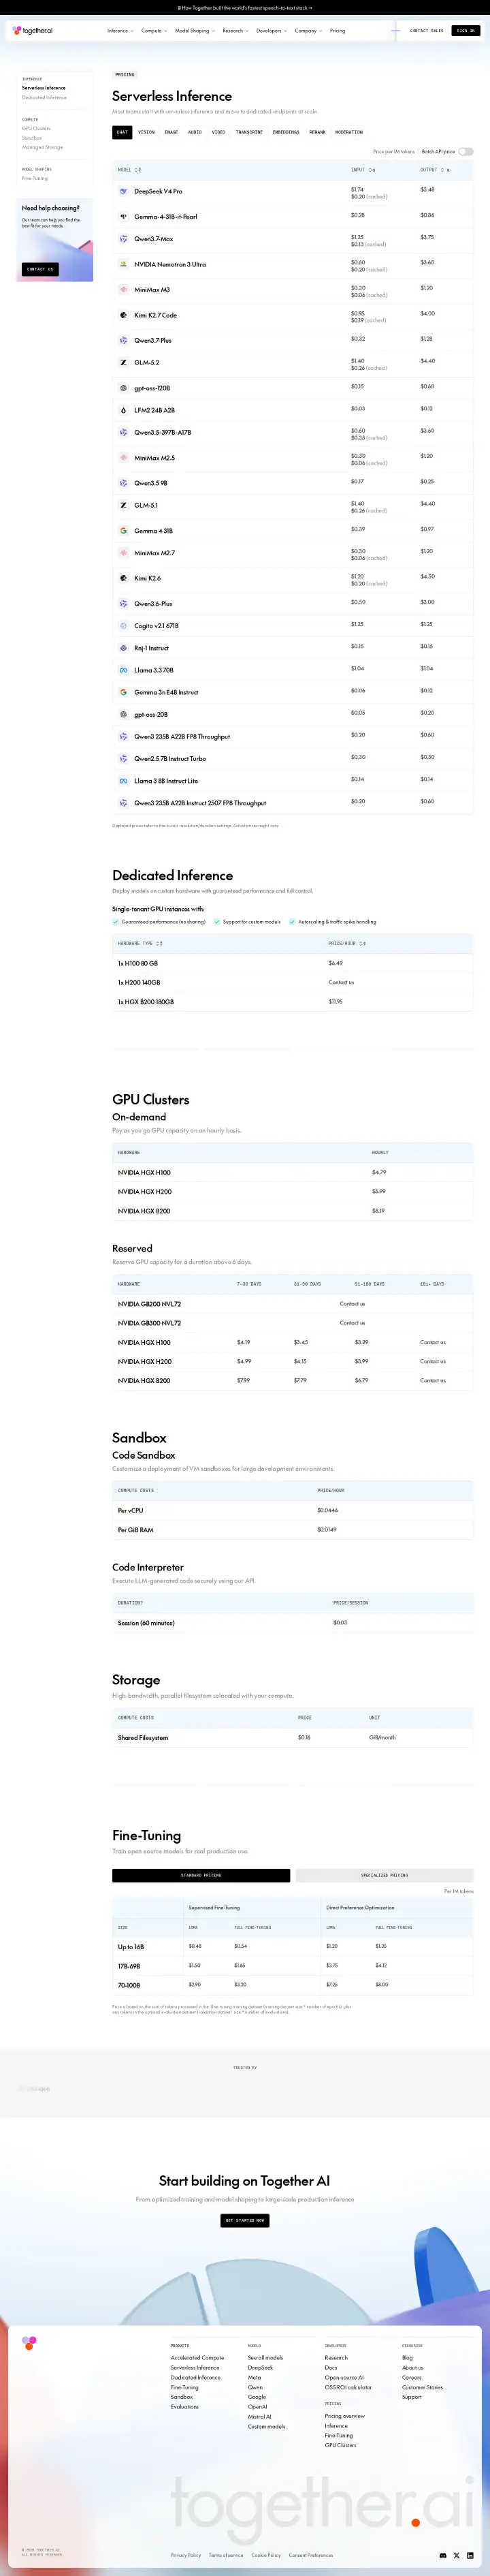Switch to the RERANK tab
The height and width of the screenshot is (2576, 490).
coord(317,132)
